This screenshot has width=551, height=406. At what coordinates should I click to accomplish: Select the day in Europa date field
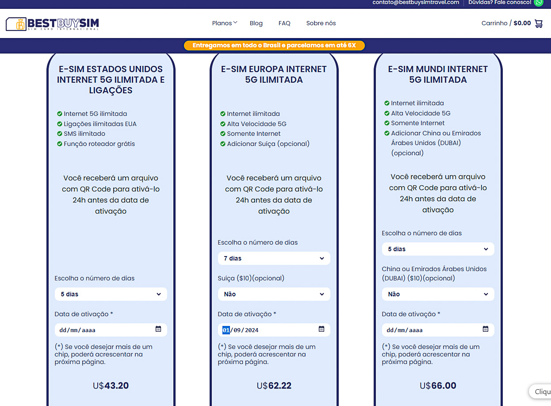tap(226, 330)
